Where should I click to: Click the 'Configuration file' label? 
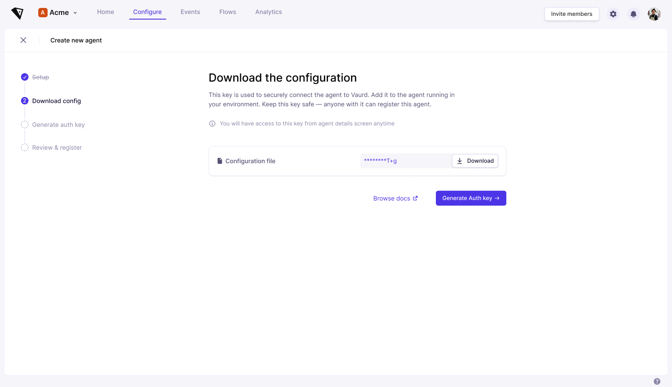click(250, 161)
